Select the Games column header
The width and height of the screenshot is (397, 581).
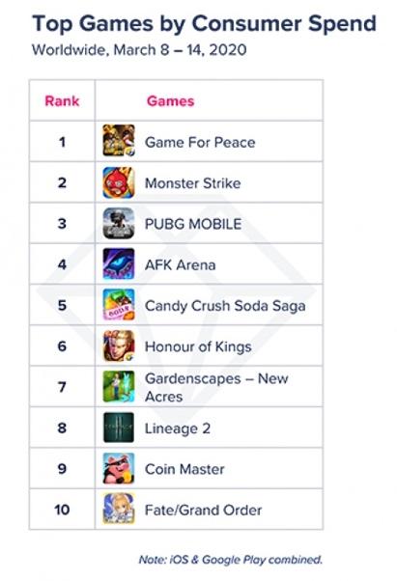pyautogui.click(x=170, y=101)
